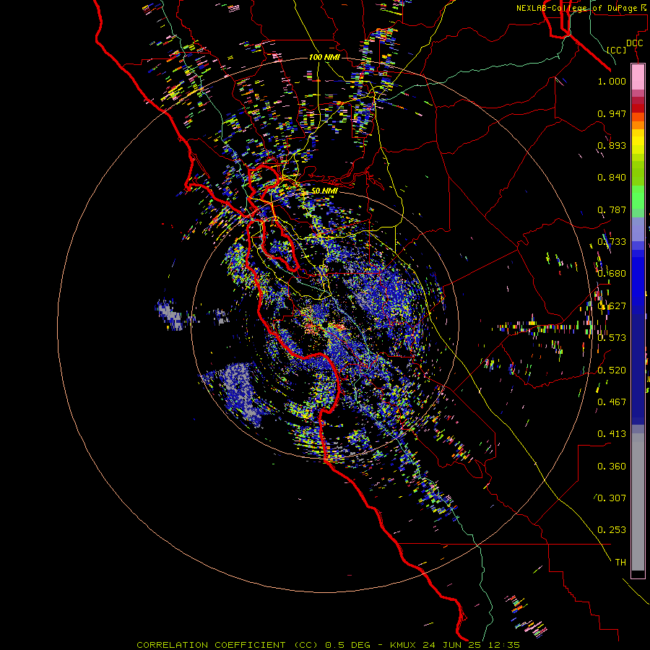
Task: Click the "CORRELATION COEFFICIENT" product title in the caption
Action: (x=211, y=645)
